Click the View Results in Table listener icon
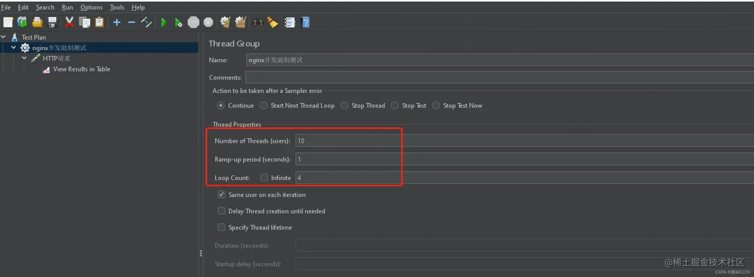This screenshot has width=754, height=277. tap(46, 70)
